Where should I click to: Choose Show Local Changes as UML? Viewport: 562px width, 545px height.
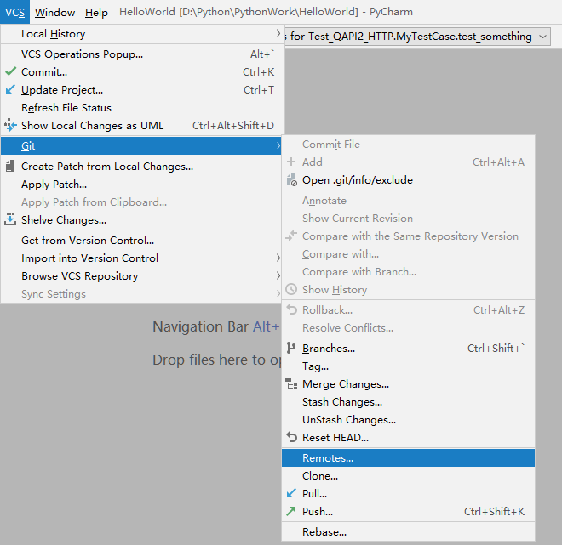[x=142, y=126]
